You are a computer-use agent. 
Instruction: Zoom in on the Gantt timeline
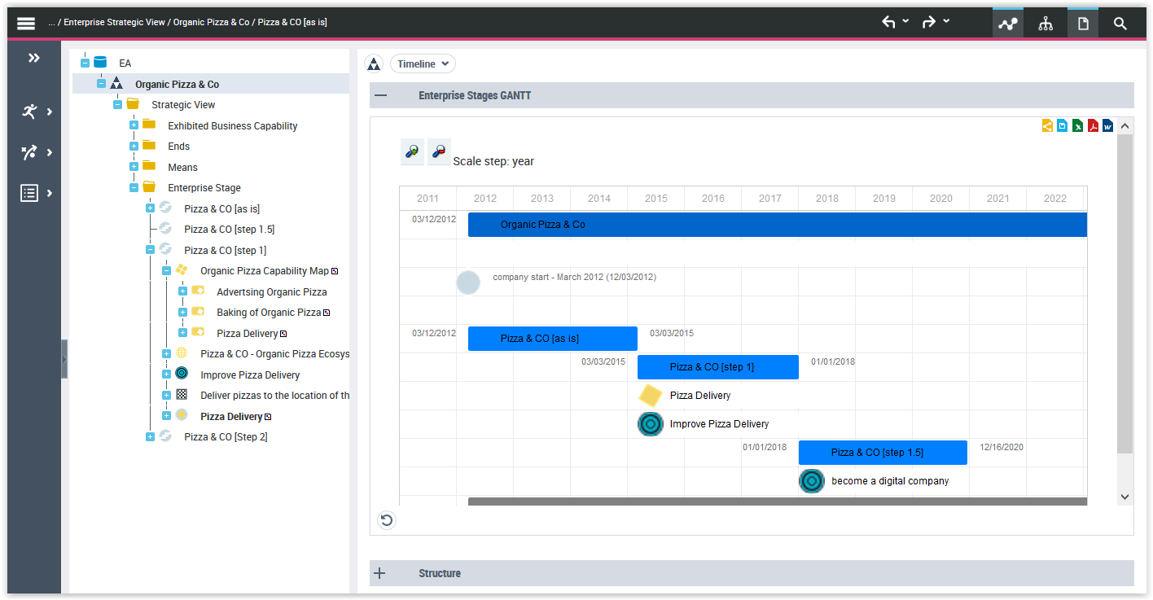413,151
